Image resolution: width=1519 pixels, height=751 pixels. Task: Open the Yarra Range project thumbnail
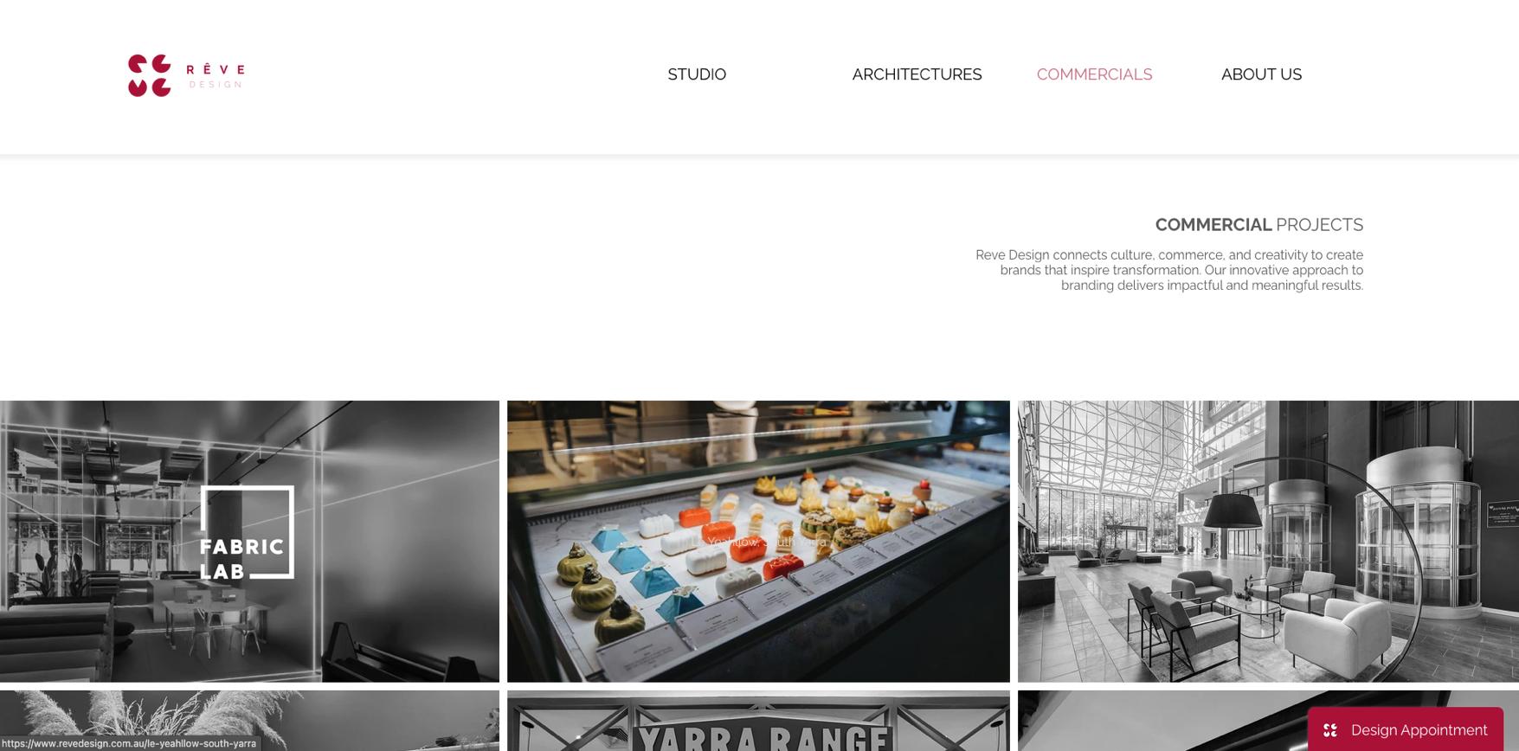(758, 721)
